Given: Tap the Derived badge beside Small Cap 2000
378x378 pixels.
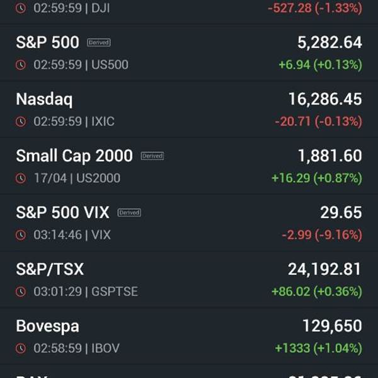Looking at the screenshot, I should coord(152,156).
